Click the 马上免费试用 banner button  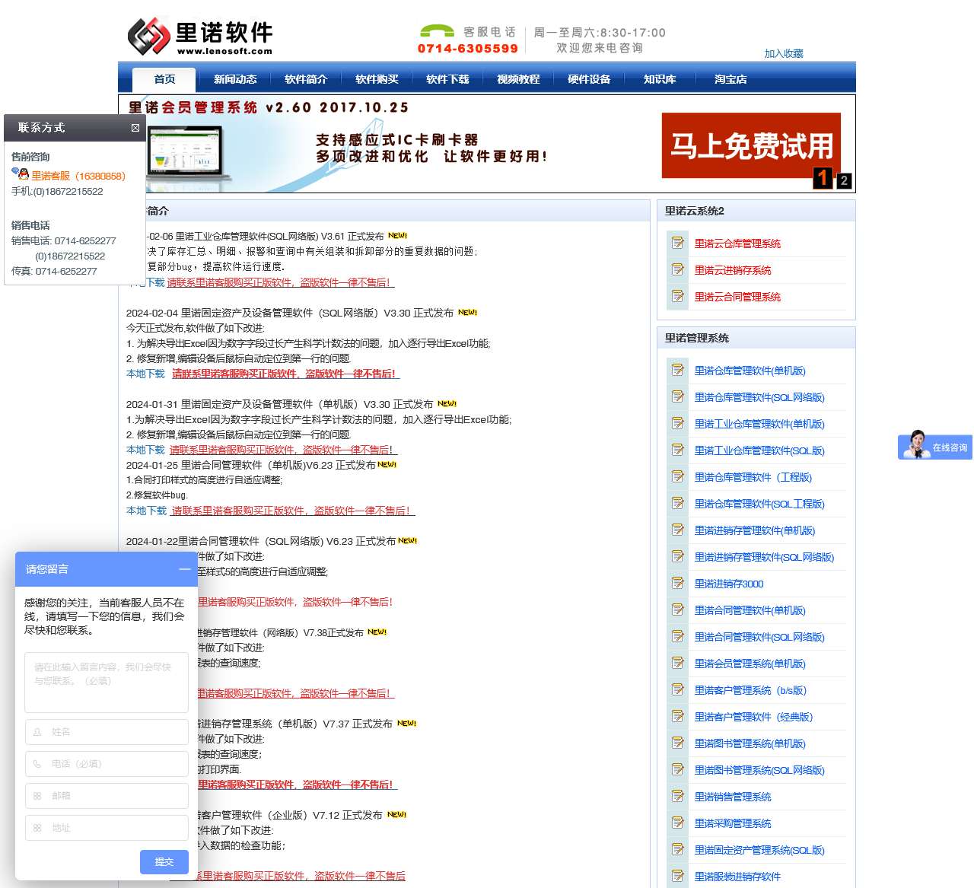click(752, 145)
